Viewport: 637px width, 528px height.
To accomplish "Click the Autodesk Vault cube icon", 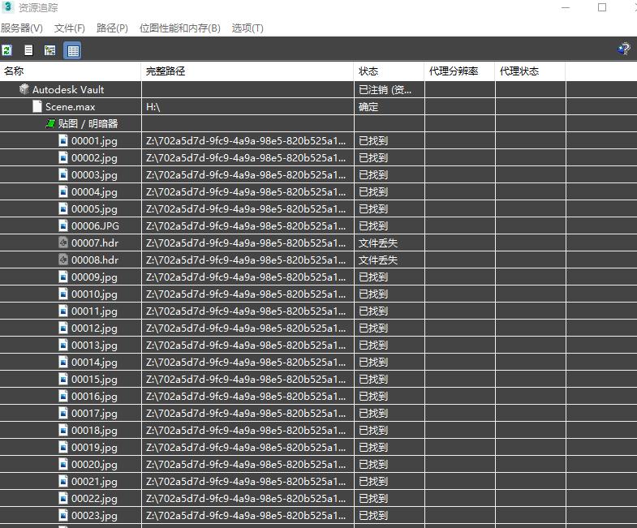I will 24,89.
